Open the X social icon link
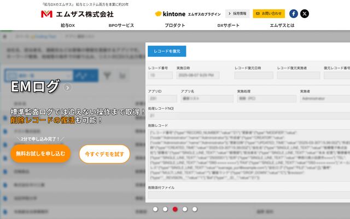350x219 pixels. (x=305, y=14)
